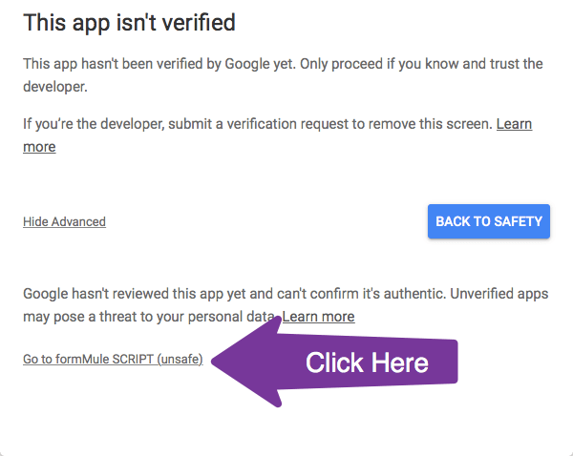
Task: Click the words 'Unverified apps' in the warning
Action: tap(499, 295)
